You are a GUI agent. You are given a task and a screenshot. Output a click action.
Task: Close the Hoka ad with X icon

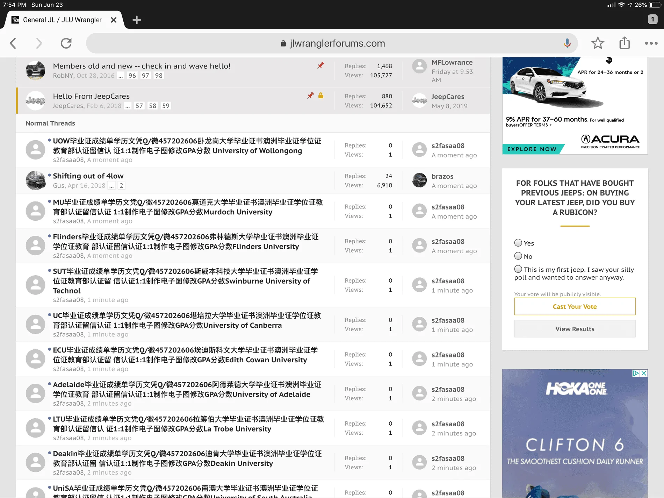click(644, 373)
